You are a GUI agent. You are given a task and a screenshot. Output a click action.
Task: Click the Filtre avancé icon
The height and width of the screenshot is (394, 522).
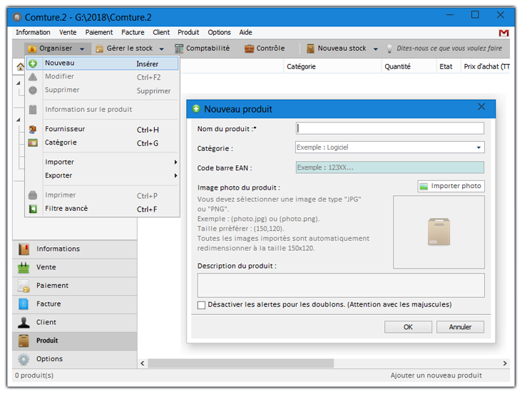click(x=33, y=209)
